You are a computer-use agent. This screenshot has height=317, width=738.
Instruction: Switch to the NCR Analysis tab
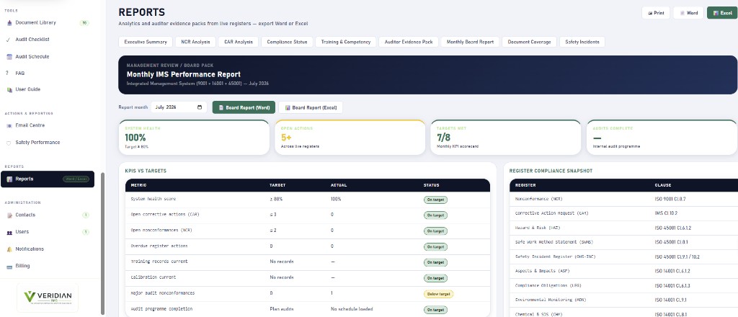(x=195, y=42)
